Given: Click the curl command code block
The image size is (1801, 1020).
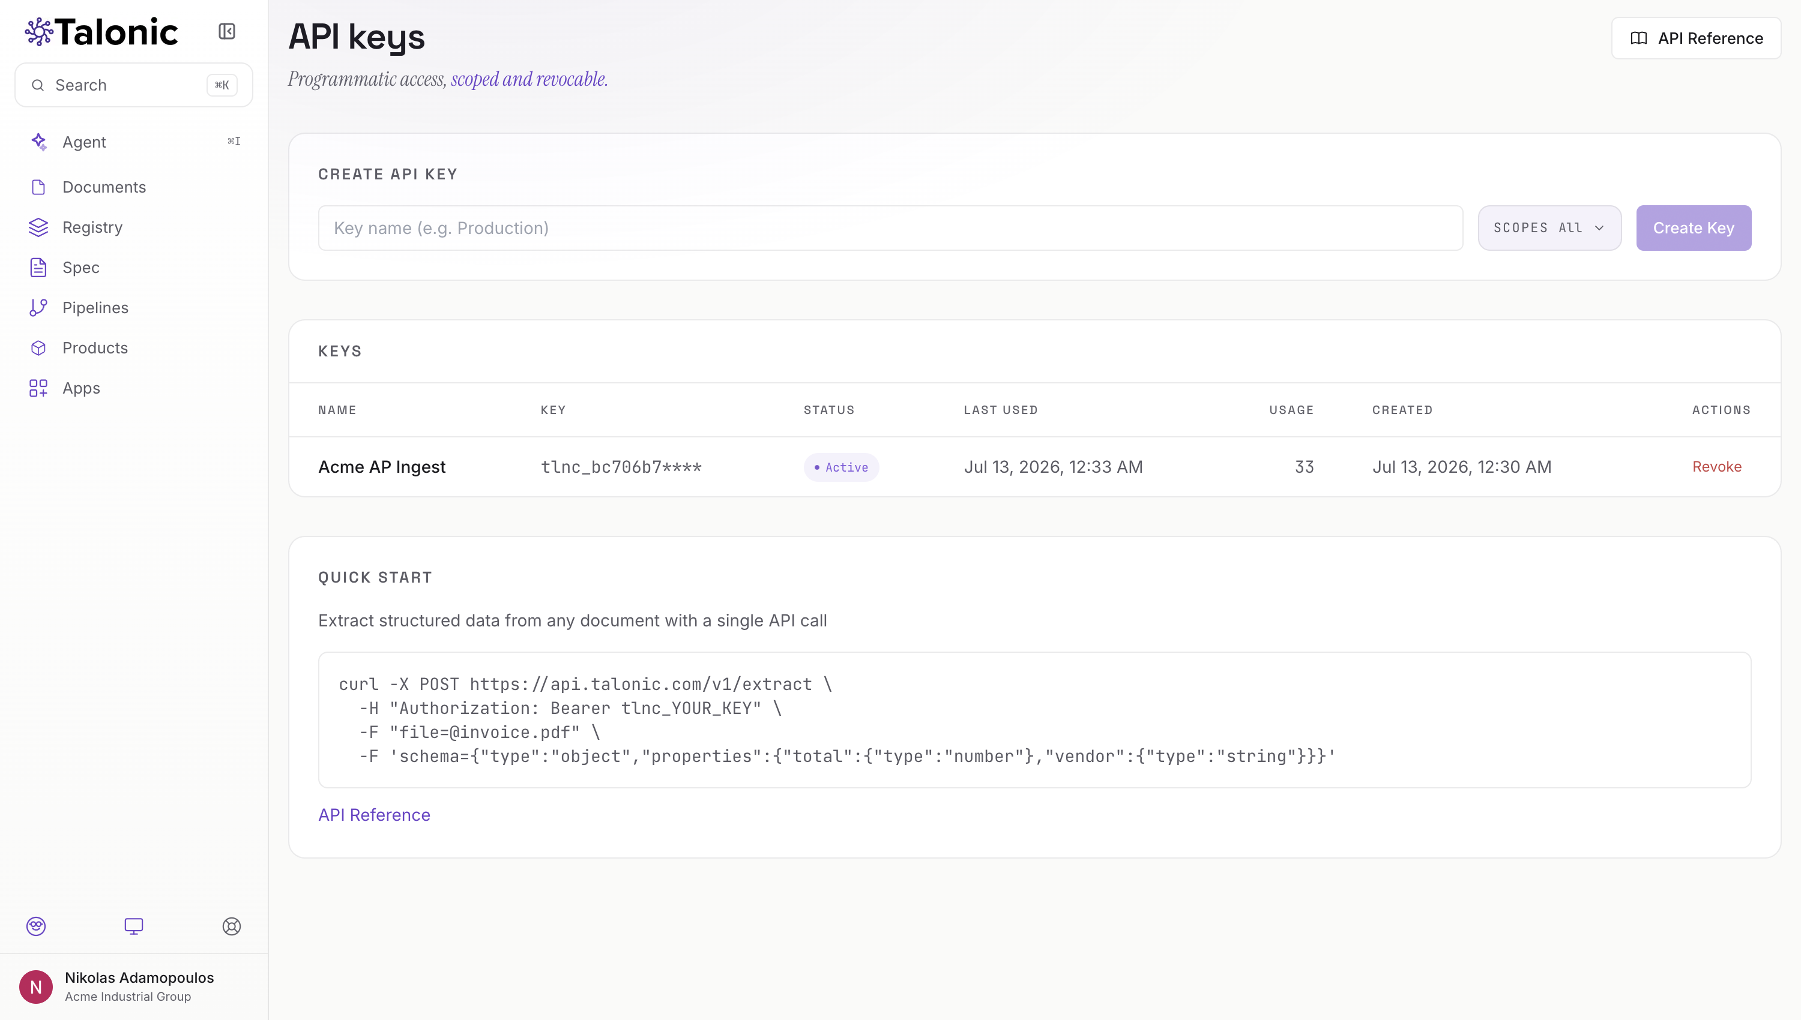Looking at the screenshot, I should (x=1034, y=720).
